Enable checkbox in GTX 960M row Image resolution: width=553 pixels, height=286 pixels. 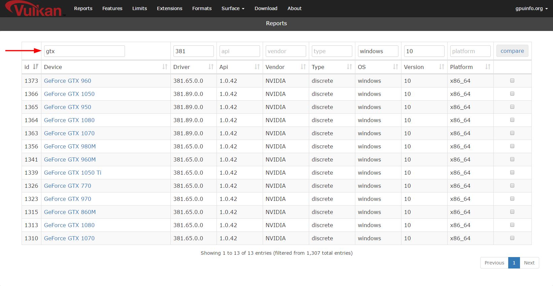(x=512, y=159)
